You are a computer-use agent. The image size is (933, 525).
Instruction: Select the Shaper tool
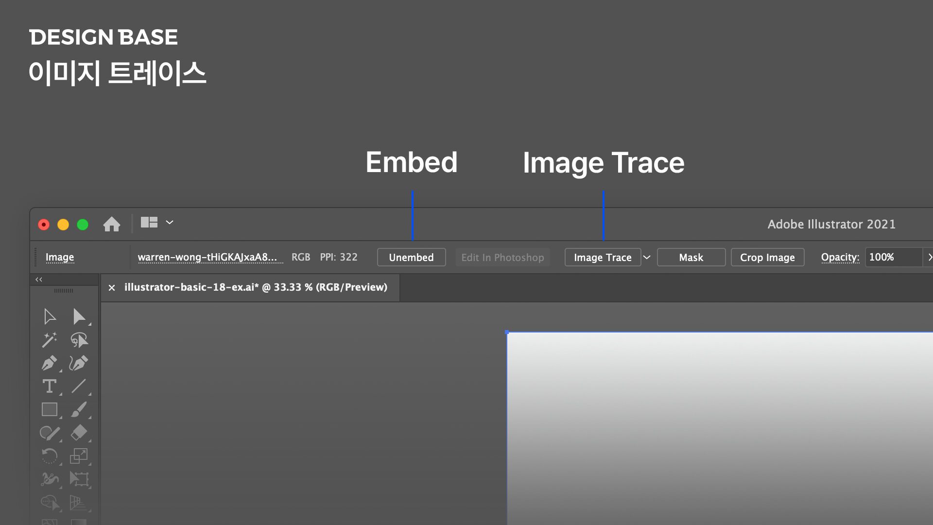[50, 433]
